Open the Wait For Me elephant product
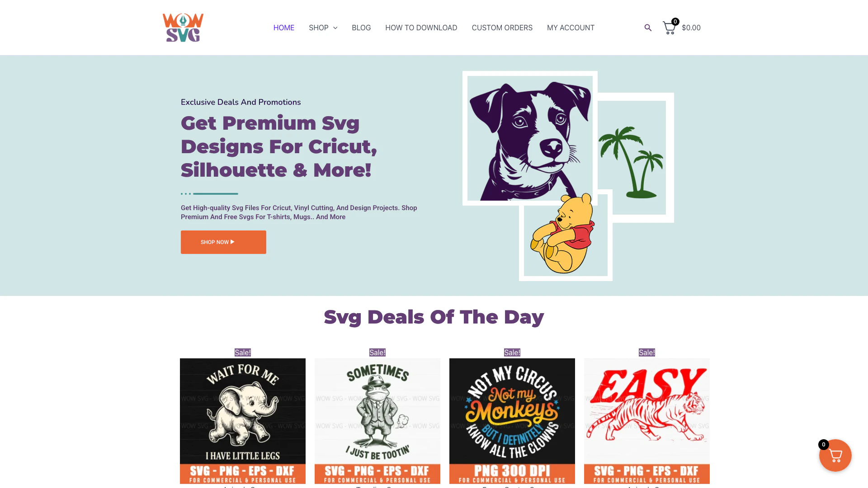 coord(243,421)
